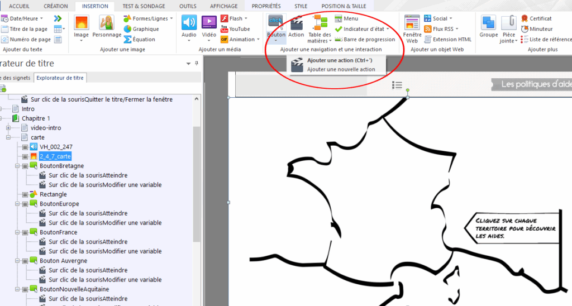Expand the video-intro tree node
572x306 pixels.
(x=8, y=128)
